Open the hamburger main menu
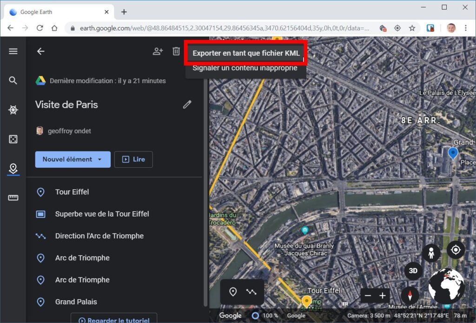 [13, 51]
